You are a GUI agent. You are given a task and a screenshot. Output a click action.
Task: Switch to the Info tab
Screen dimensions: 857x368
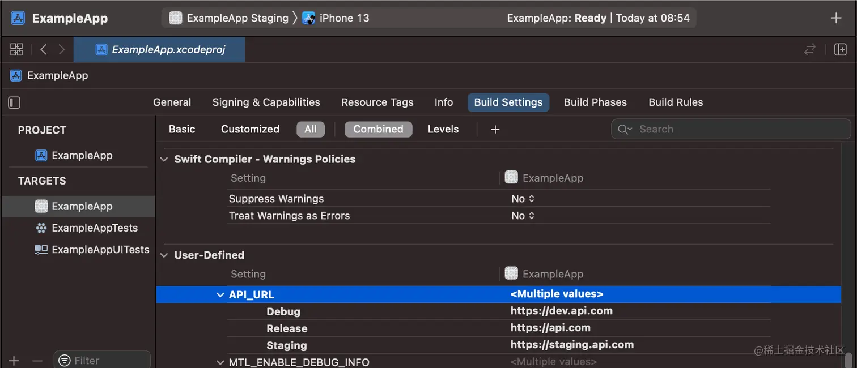pos(443,102)
